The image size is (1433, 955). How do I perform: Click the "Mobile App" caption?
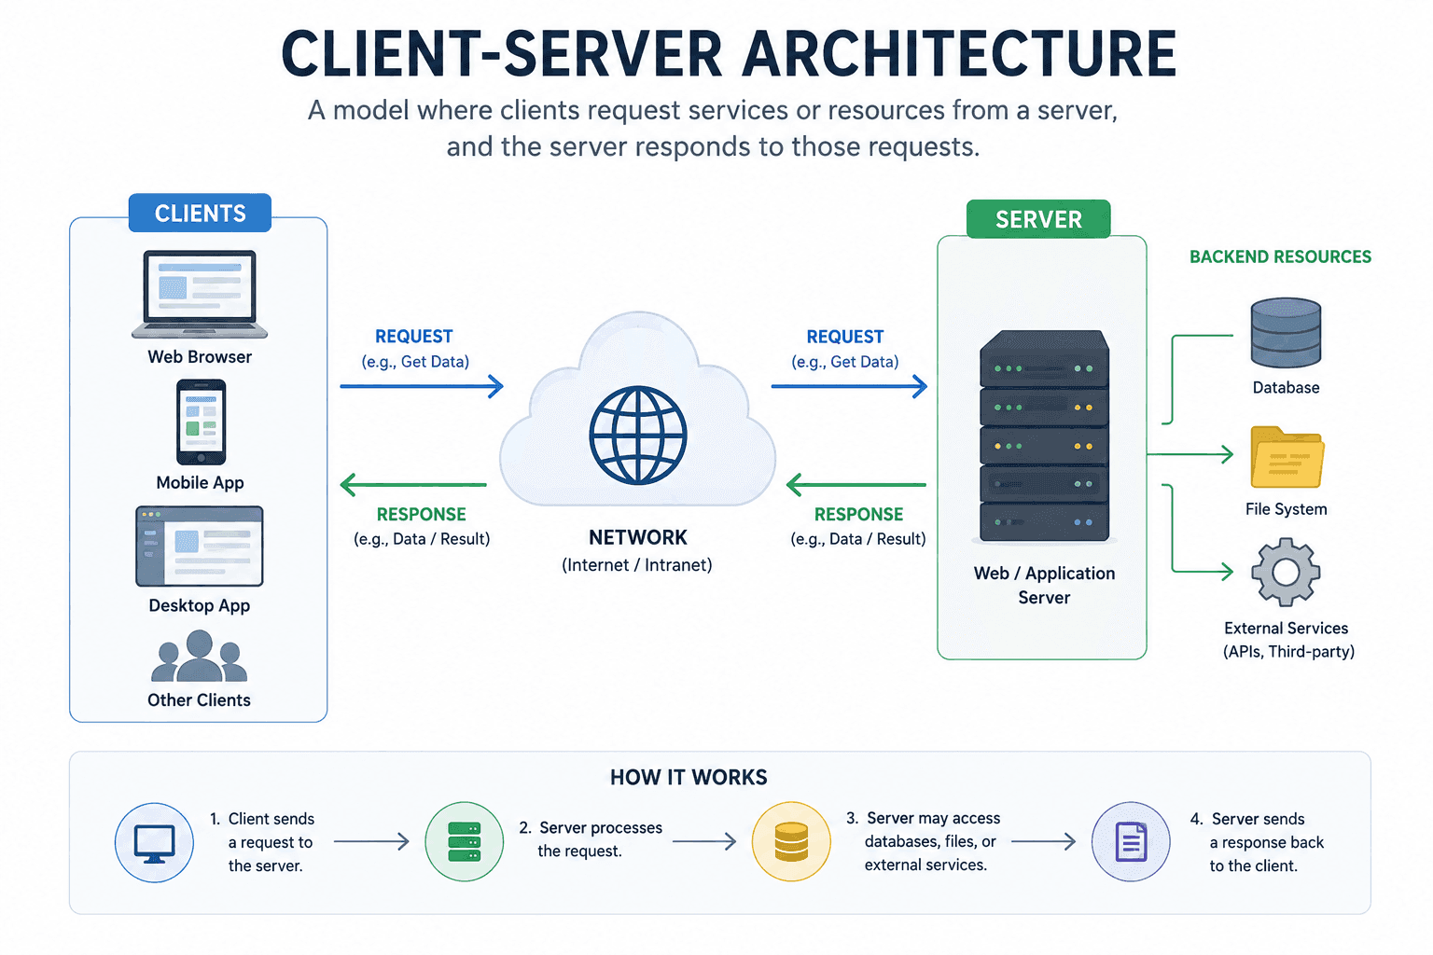[200, 482]
